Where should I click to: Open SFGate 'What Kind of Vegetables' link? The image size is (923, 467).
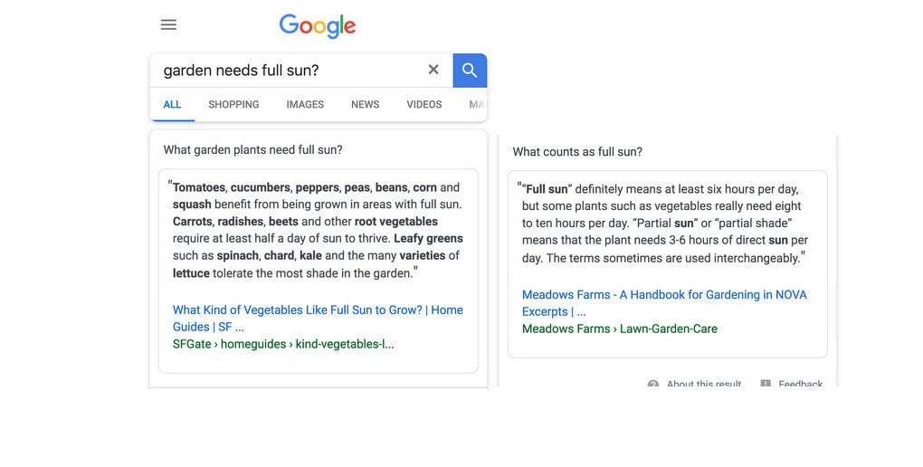318,318
